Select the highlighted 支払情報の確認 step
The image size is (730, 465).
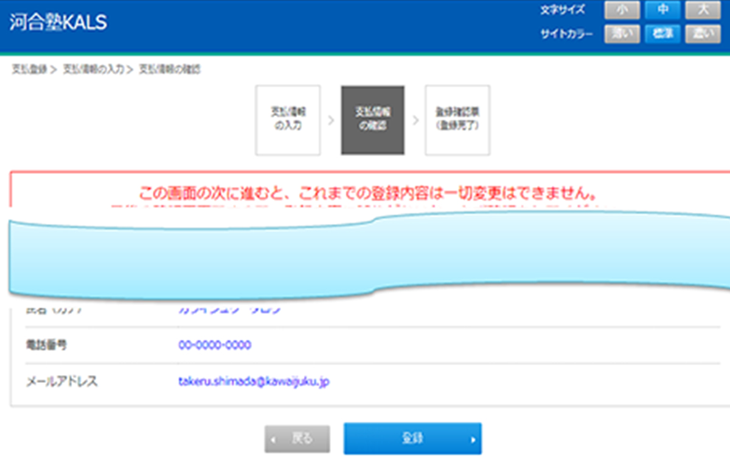pos(372,120)
